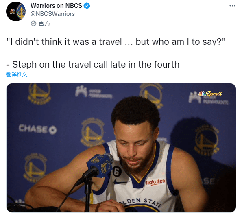Open the @NBCSWarriors handle link
This screenshot has height=214, width=242.
coord(52,14)
